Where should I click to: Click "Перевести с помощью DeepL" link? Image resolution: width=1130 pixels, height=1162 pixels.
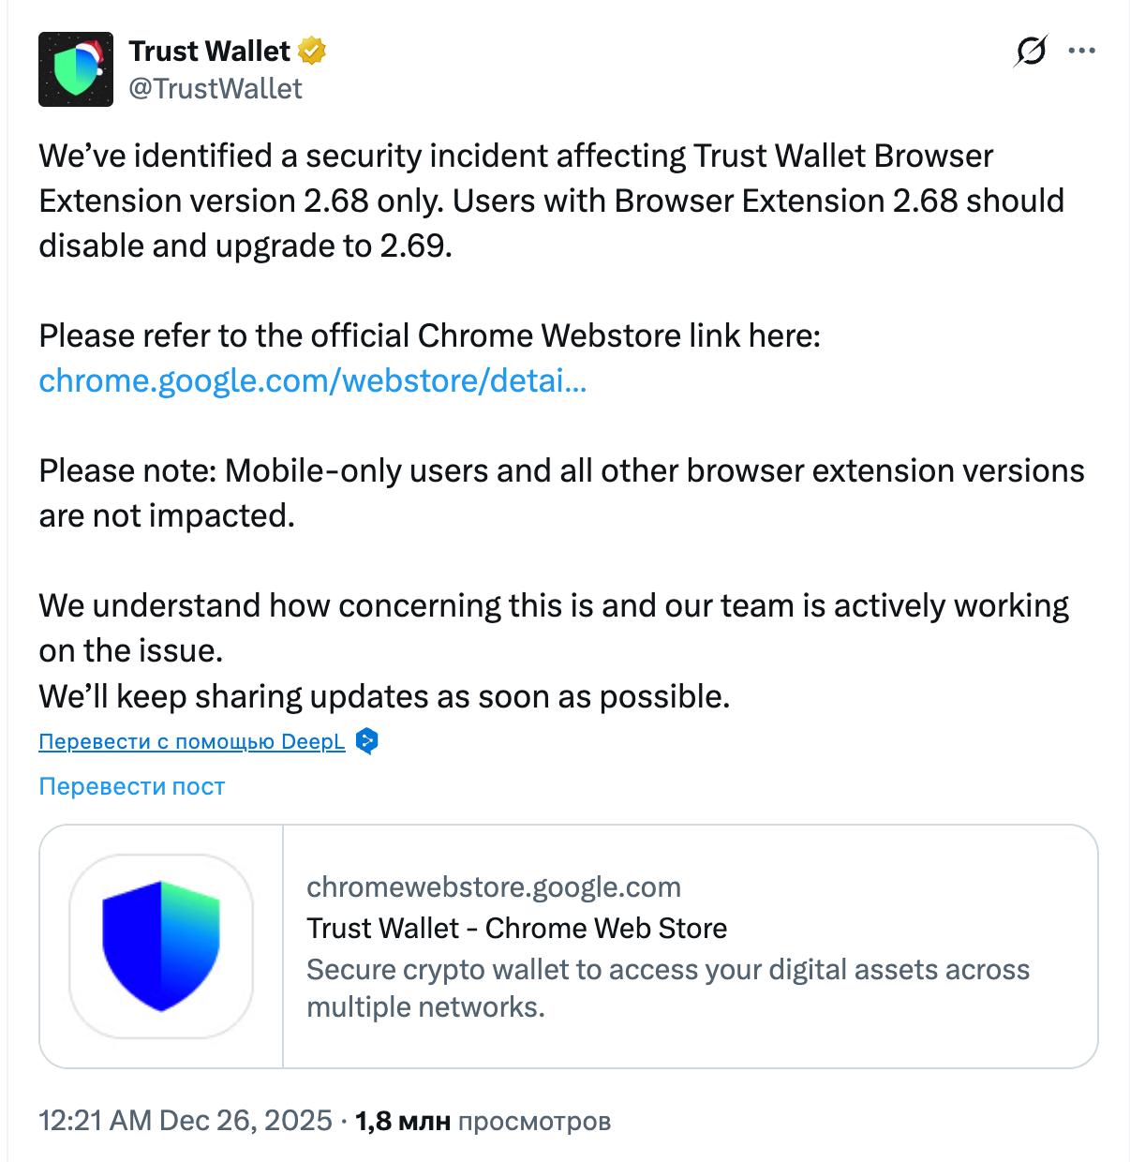point(192,741)
